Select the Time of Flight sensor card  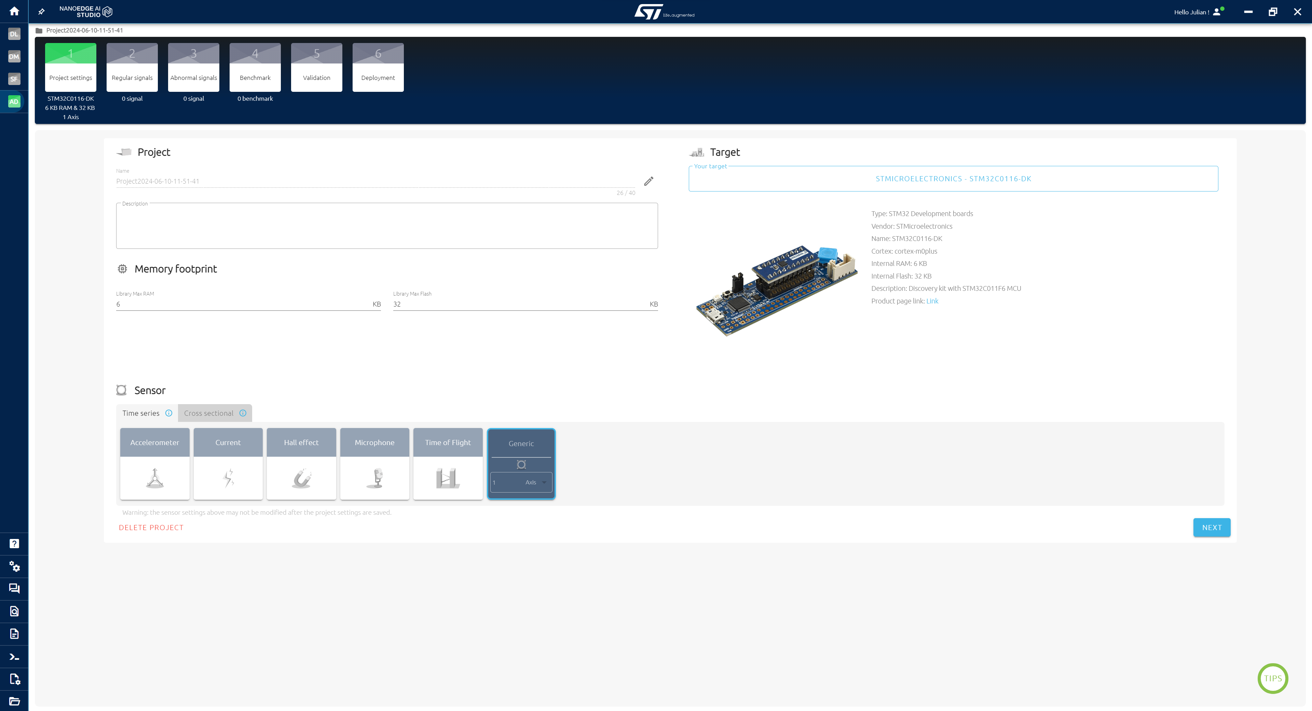coord(448,464)
